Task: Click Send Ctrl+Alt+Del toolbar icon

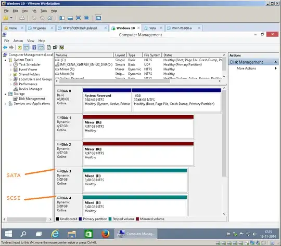Action: click(x=22, y=18)
